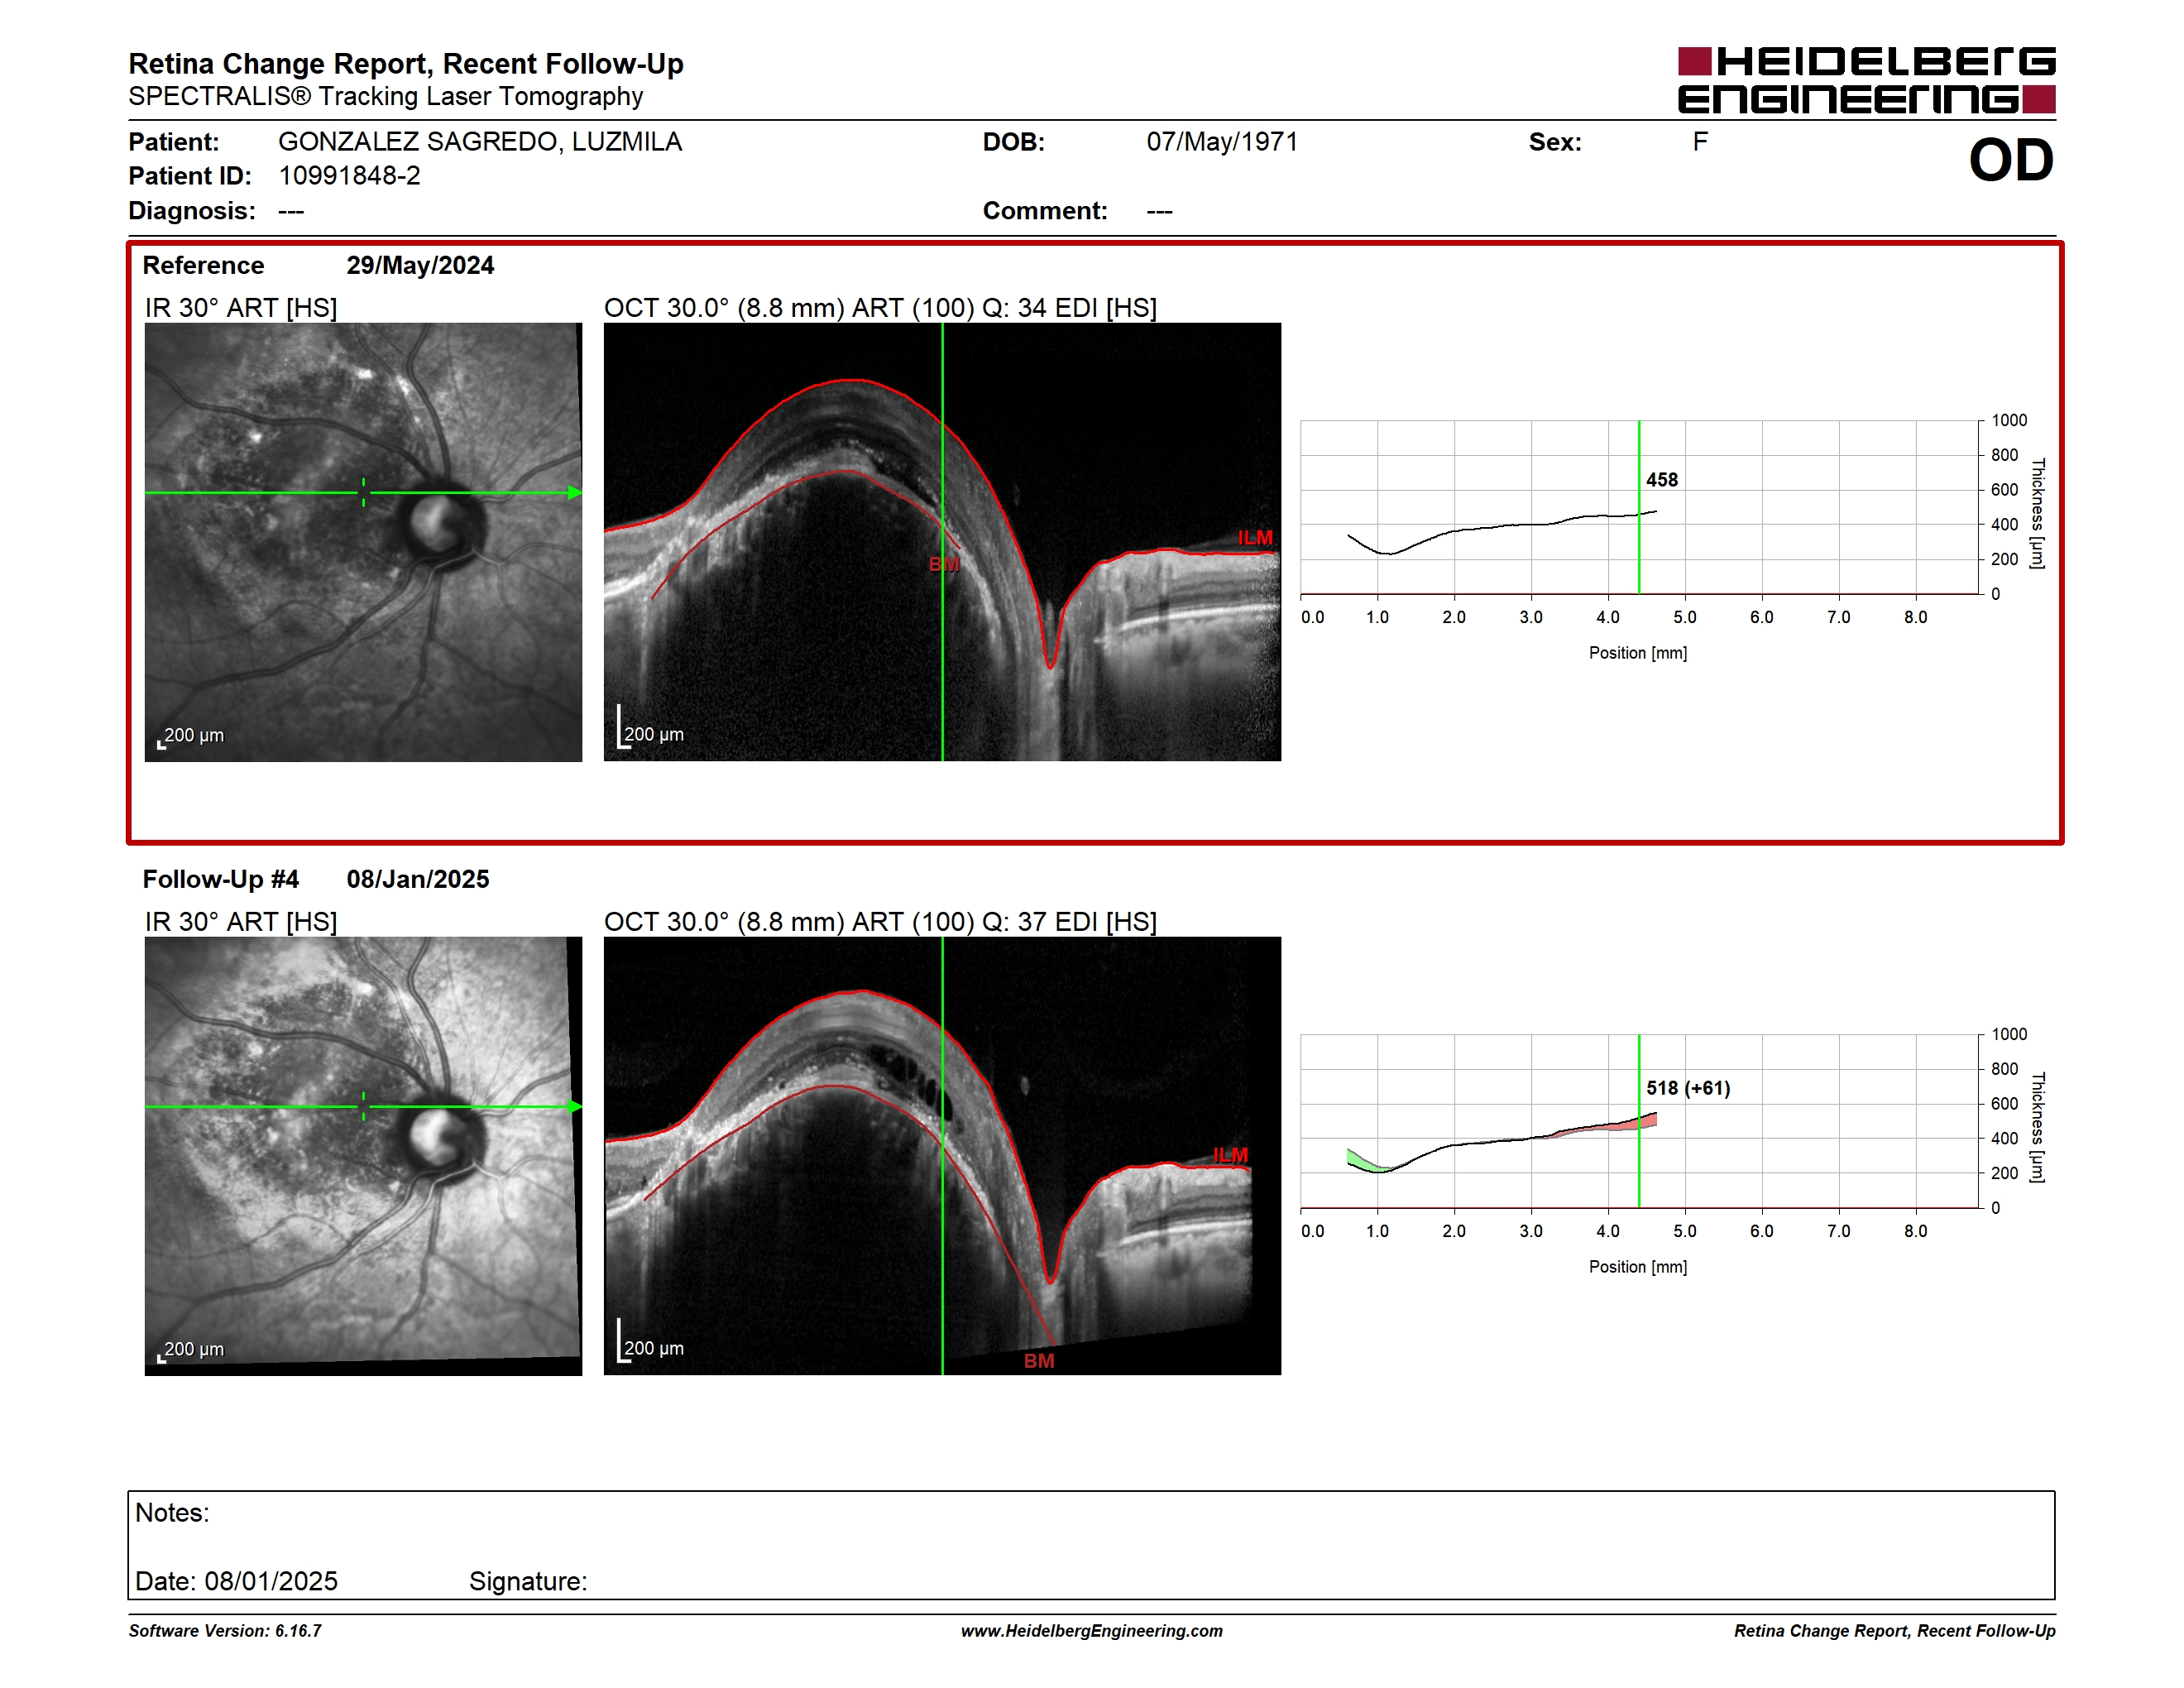Image resolution: width=2184 pixels, height=1688 pixels.
Task: Click the follow-up date 08/Jan/2025
Action: (x=418, y=879)
